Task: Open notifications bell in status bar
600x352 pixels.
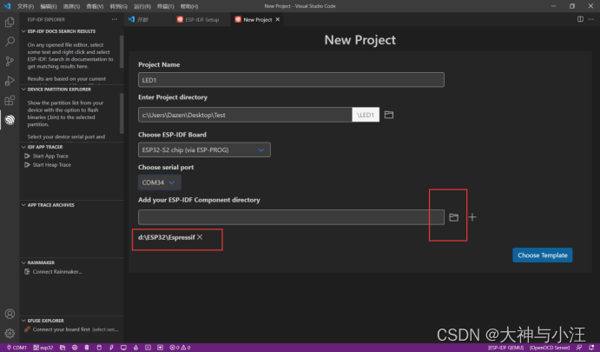Action: pos(591,348)
